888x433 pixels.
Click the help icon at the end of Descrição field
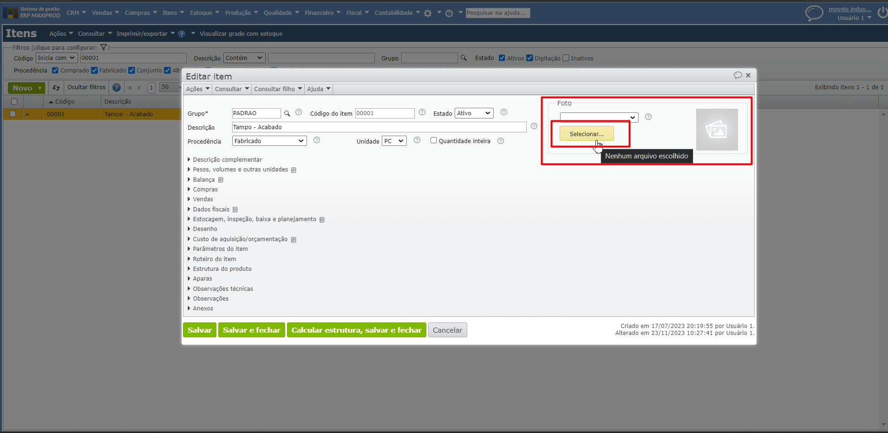(x=534, y=126)
